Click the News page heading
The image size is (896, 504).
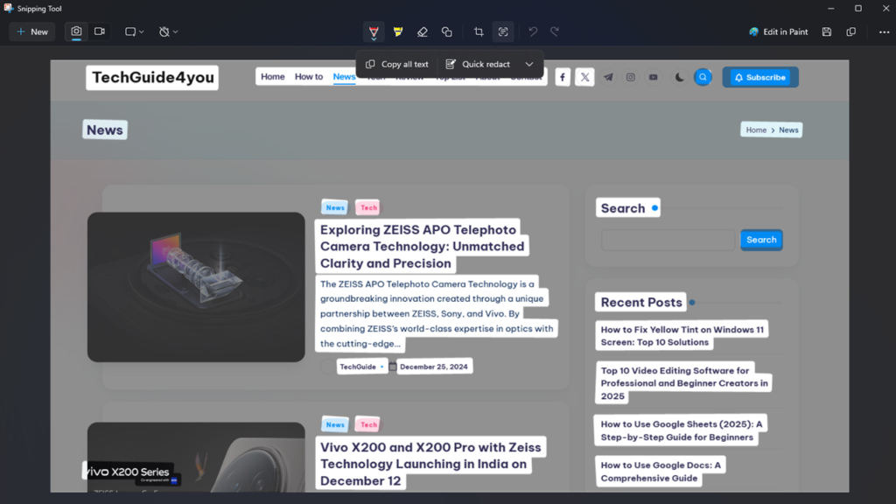point(105,129)
